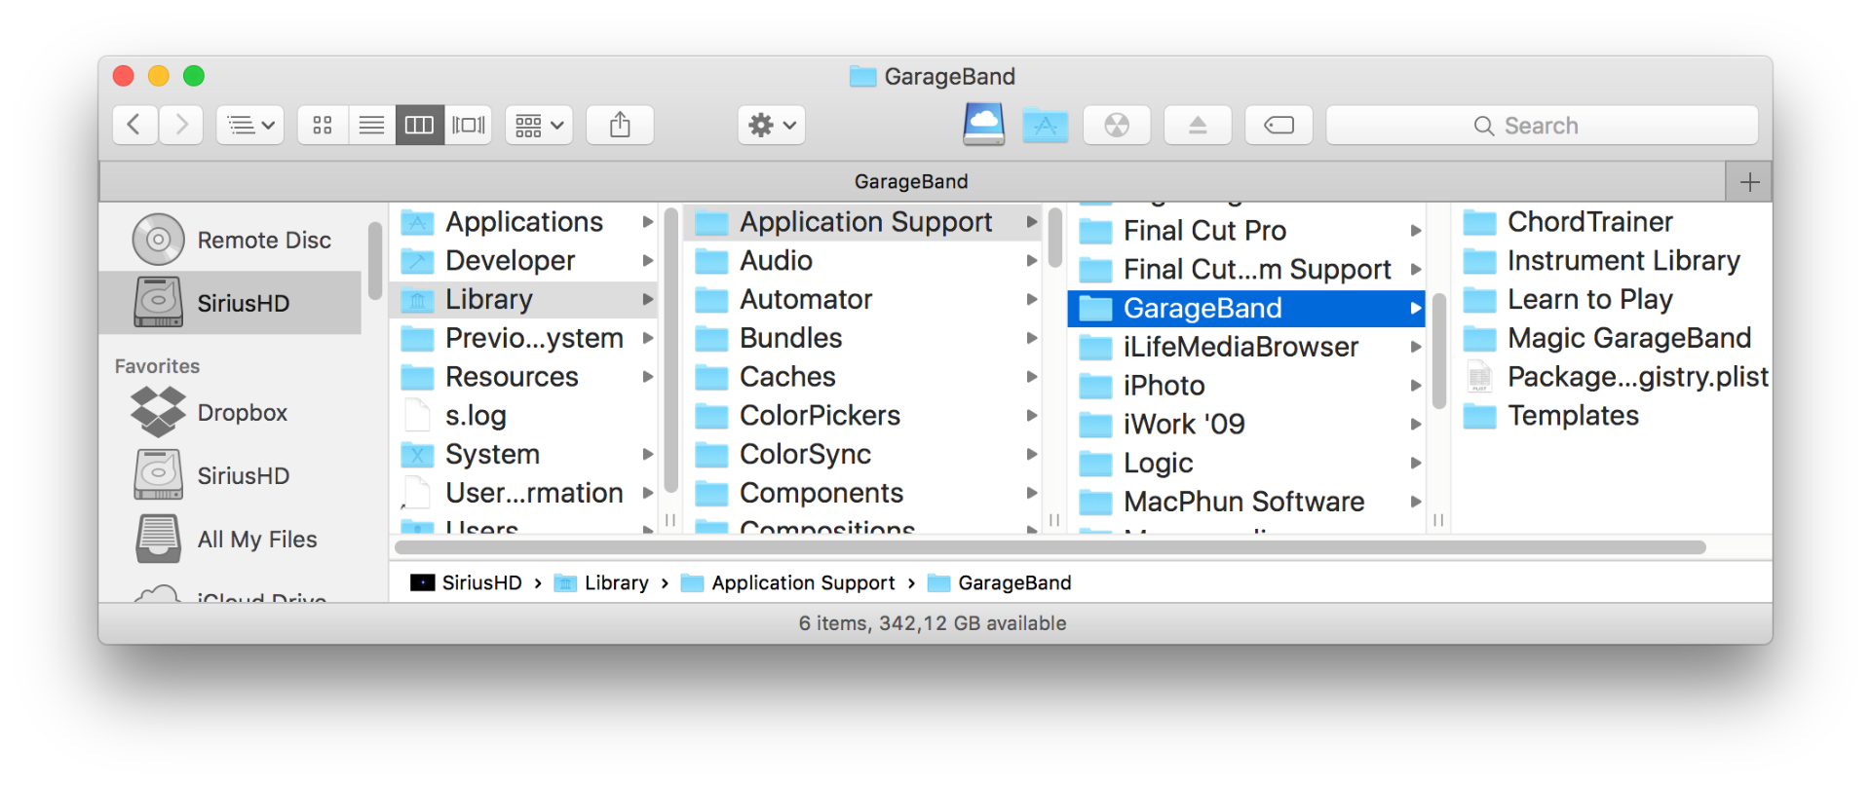Select the Previo...ystem folder
The image size is (1871, 785).
523,338
